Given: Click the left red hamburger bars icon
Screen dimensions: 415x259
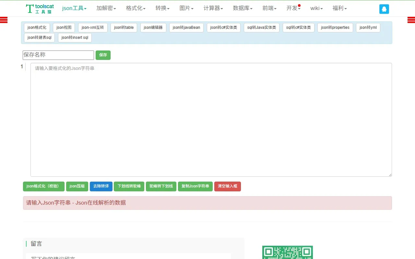Looking at the screenshot, I should pyautogui.click(x=4, y=20).
